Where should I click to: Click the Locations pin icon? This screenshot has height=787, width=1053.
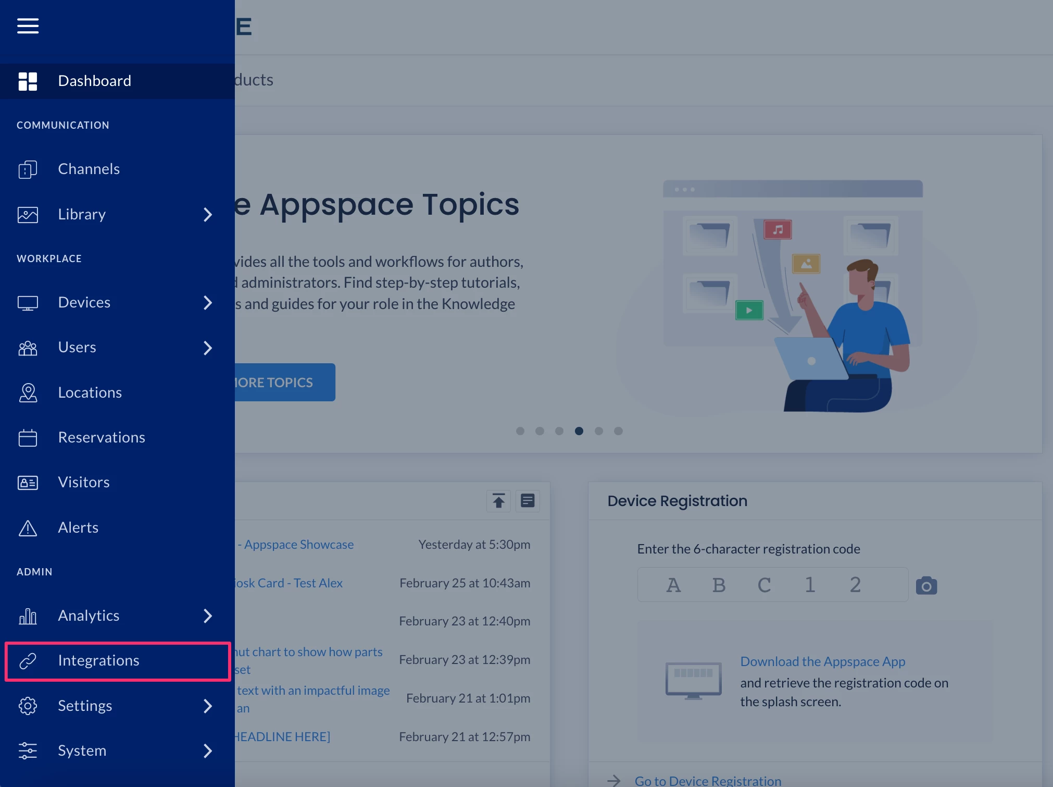[28, 392]
